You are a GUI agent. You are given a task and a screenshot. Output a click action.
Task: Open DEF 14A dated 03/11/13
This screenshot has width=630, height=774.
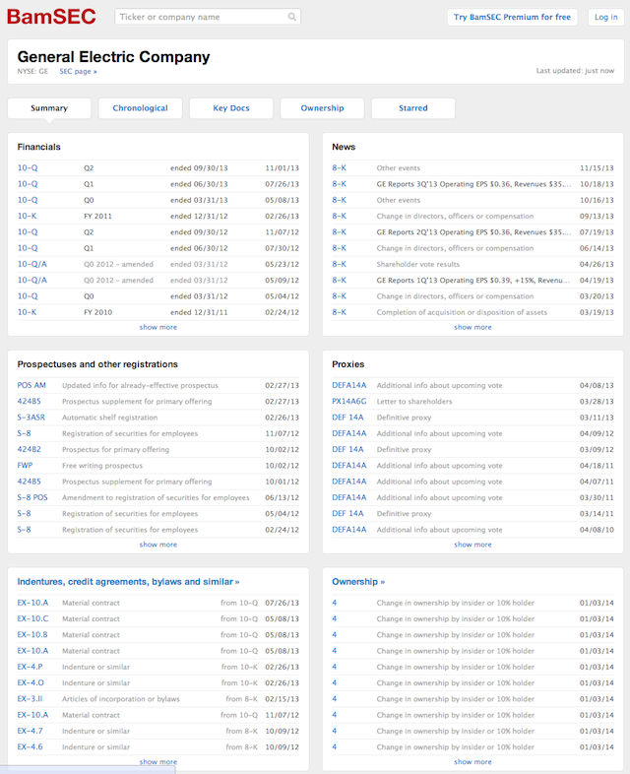[x=347, y=418]
